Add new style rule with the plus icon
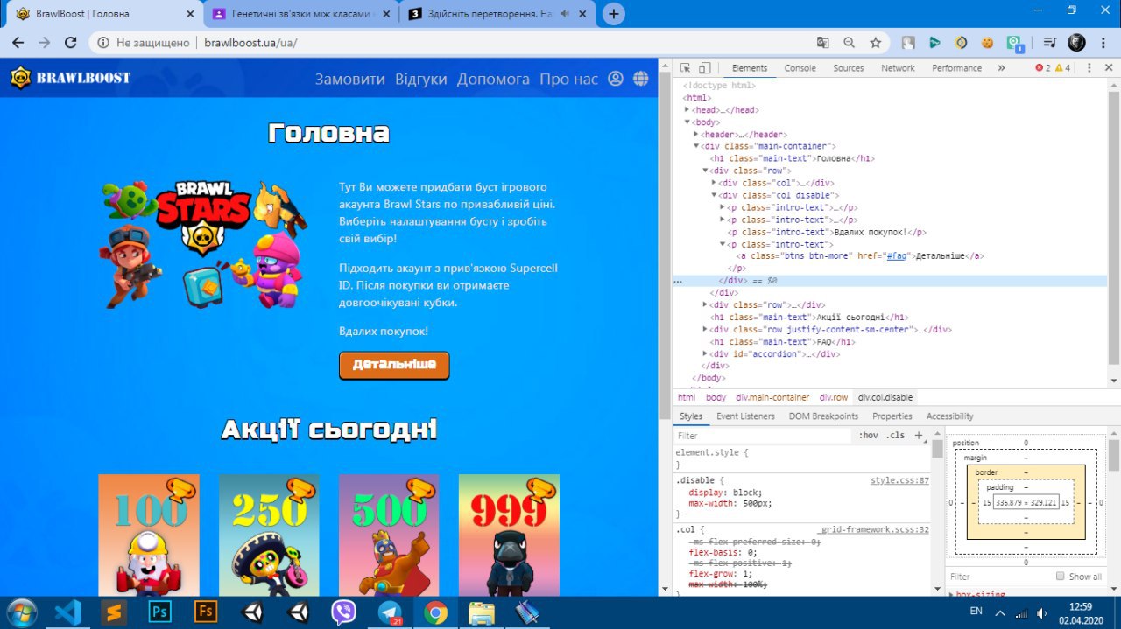The width and height of the screenshot is (1121, 629). [919, 435]
